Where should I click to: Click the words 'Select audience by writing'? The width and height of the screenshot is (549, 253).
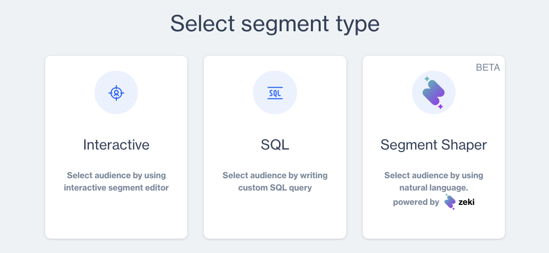(x=275, y=175)
